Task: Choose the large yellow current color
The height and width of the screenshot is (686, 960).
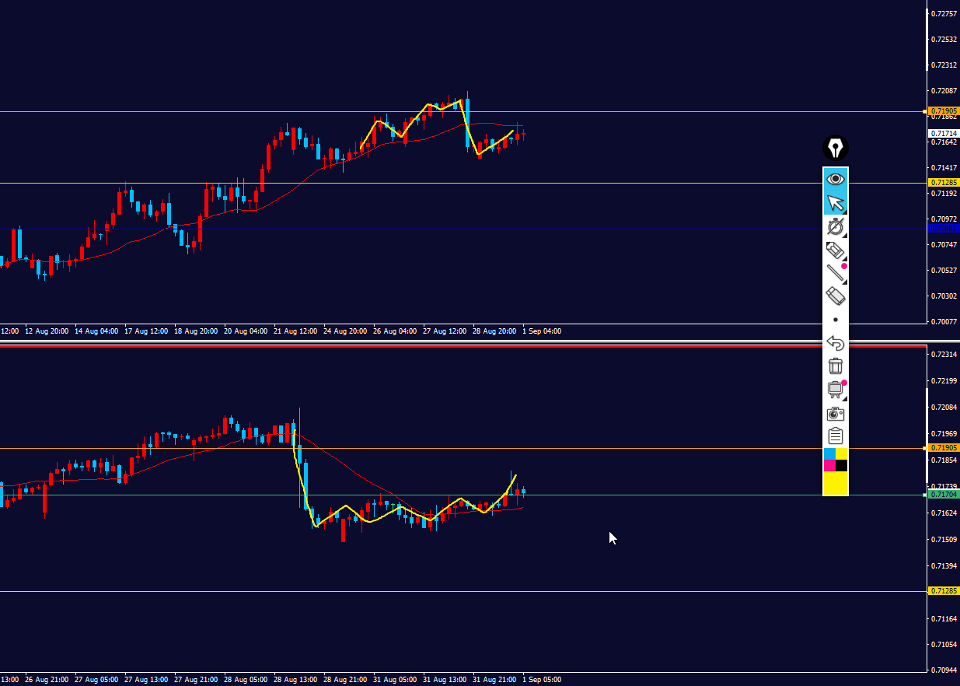Action: [x=836, y=483]
